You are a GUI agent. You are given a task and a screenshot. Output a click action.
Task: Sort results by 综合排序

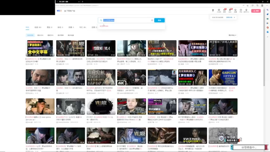pyautogui.click(x=30, y=35)
